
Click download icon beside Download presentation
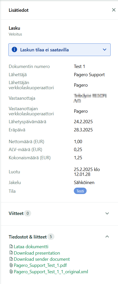[11, 253]
